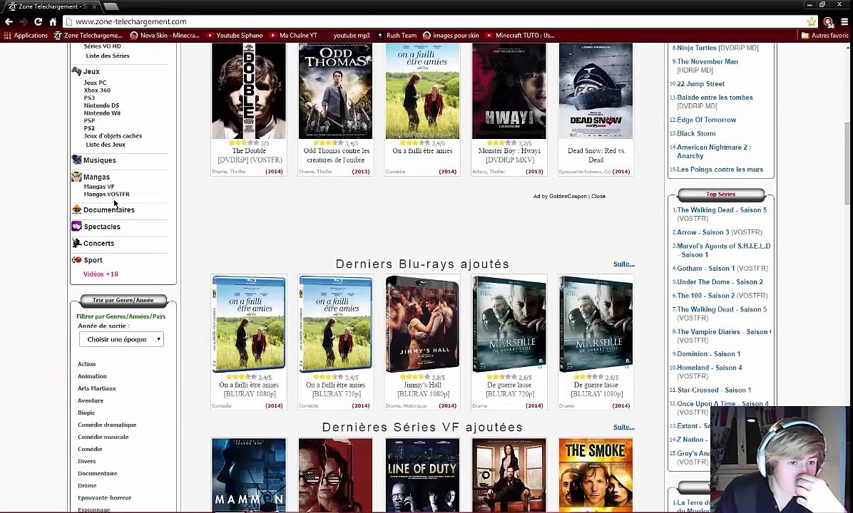
Task: Open a new browser tab
Action: click(x=111, y=6)
